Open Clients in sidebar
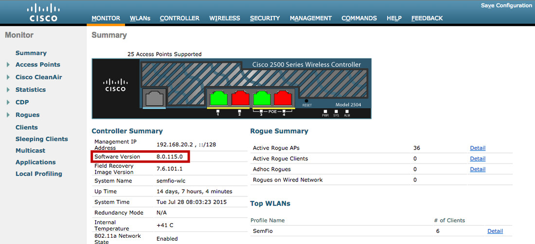Viewport: 535px width, 244px height. point(27,128)
